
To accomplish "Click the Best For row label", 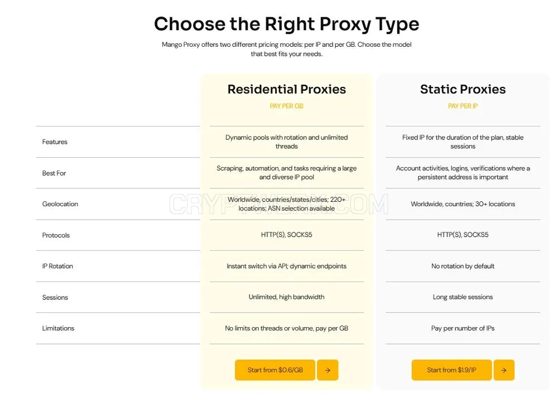I will click(54, 173).
